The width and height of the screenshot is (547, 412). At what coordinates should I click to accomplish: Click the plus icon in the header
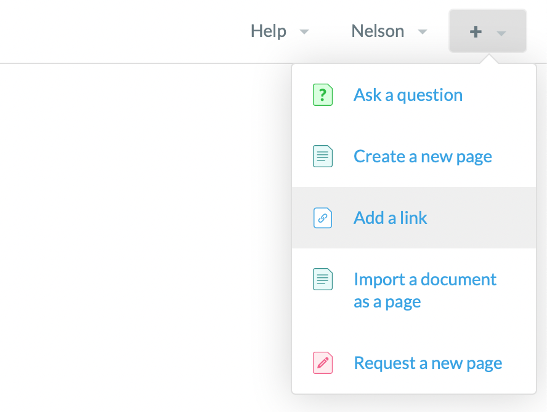click(476, 31)
